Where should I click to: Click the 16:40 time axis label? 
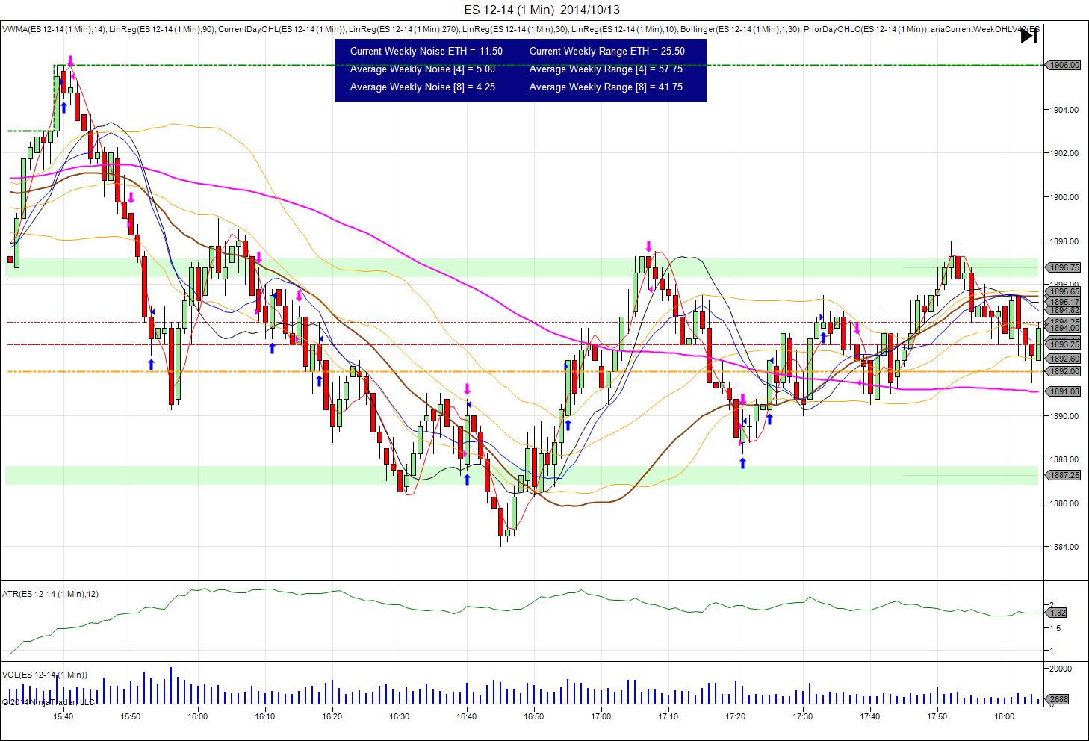(466, 716)
